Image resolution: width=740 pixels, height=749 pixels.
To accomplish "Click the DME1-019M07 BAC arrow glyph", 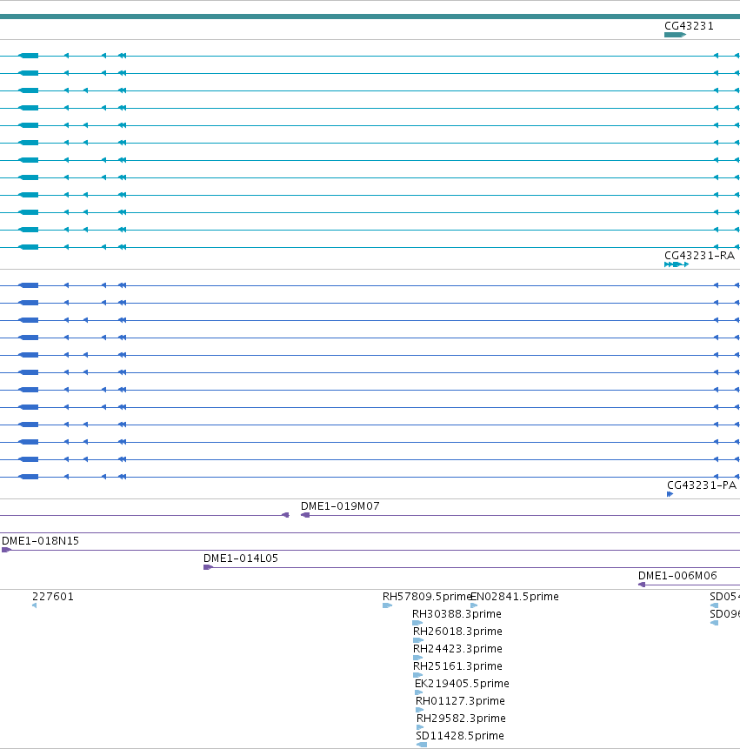I will [x=305, y=515].
